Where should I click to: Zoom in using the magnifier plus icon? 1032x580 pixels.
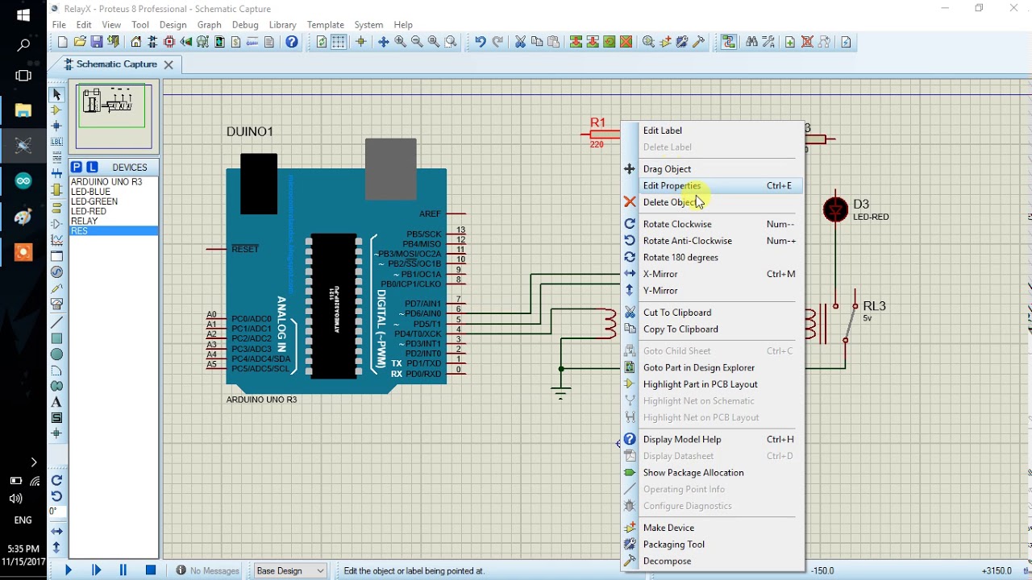pyautogui.click(x=400, y=42)
